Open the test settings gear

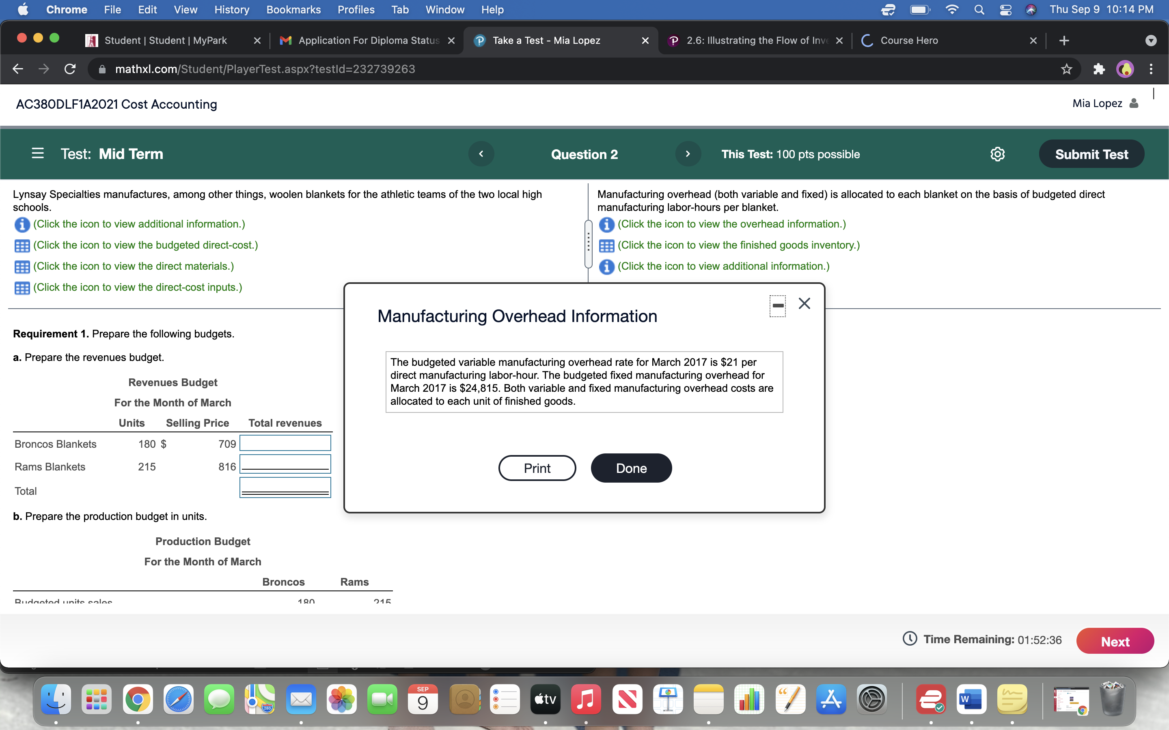click(998, 154)
